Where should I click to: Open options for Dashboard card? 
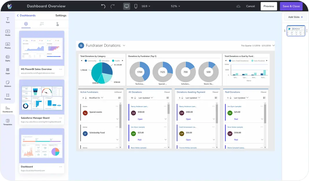coord(60,167)
